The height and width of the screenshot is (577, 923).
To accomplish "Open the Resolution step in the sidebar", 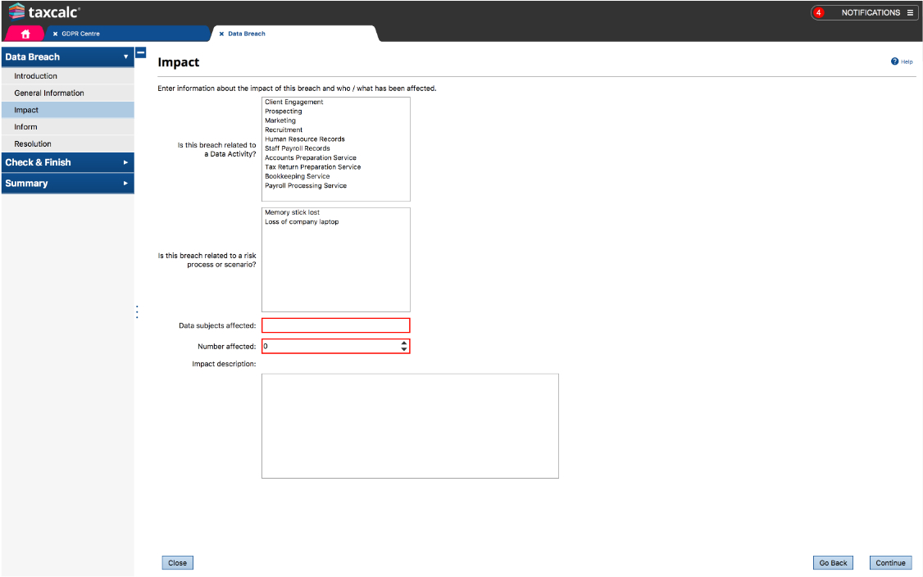I will [33, 144].
